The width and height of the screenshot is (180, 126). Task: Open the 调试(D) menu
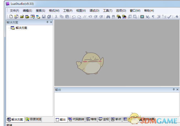click(x=94, y=11)
